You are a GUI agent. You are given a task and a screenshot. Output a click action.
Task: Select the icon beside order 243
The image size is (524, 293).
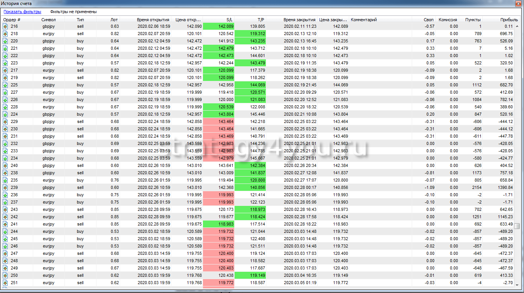(5, 209)
